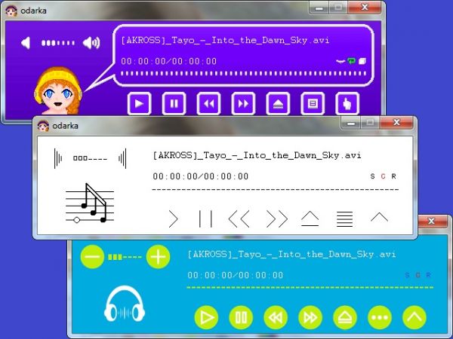
Task: Click the three-dots circle in blue window
Action: (380, 317)
